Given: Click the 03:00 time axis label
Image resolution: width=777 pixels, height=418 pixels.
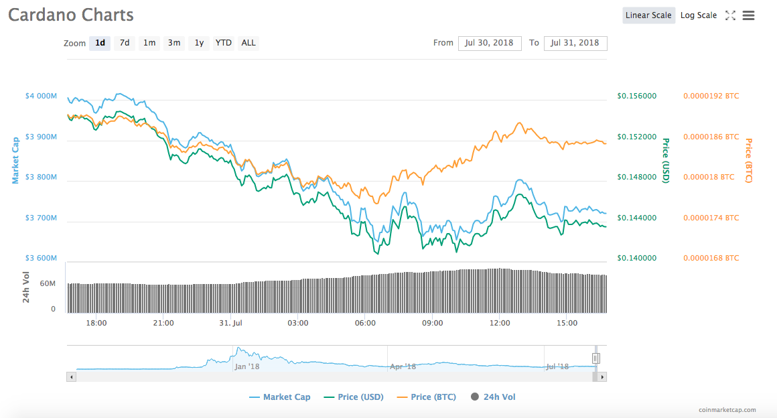Looking at the screenshot, I should coord(298,324).
